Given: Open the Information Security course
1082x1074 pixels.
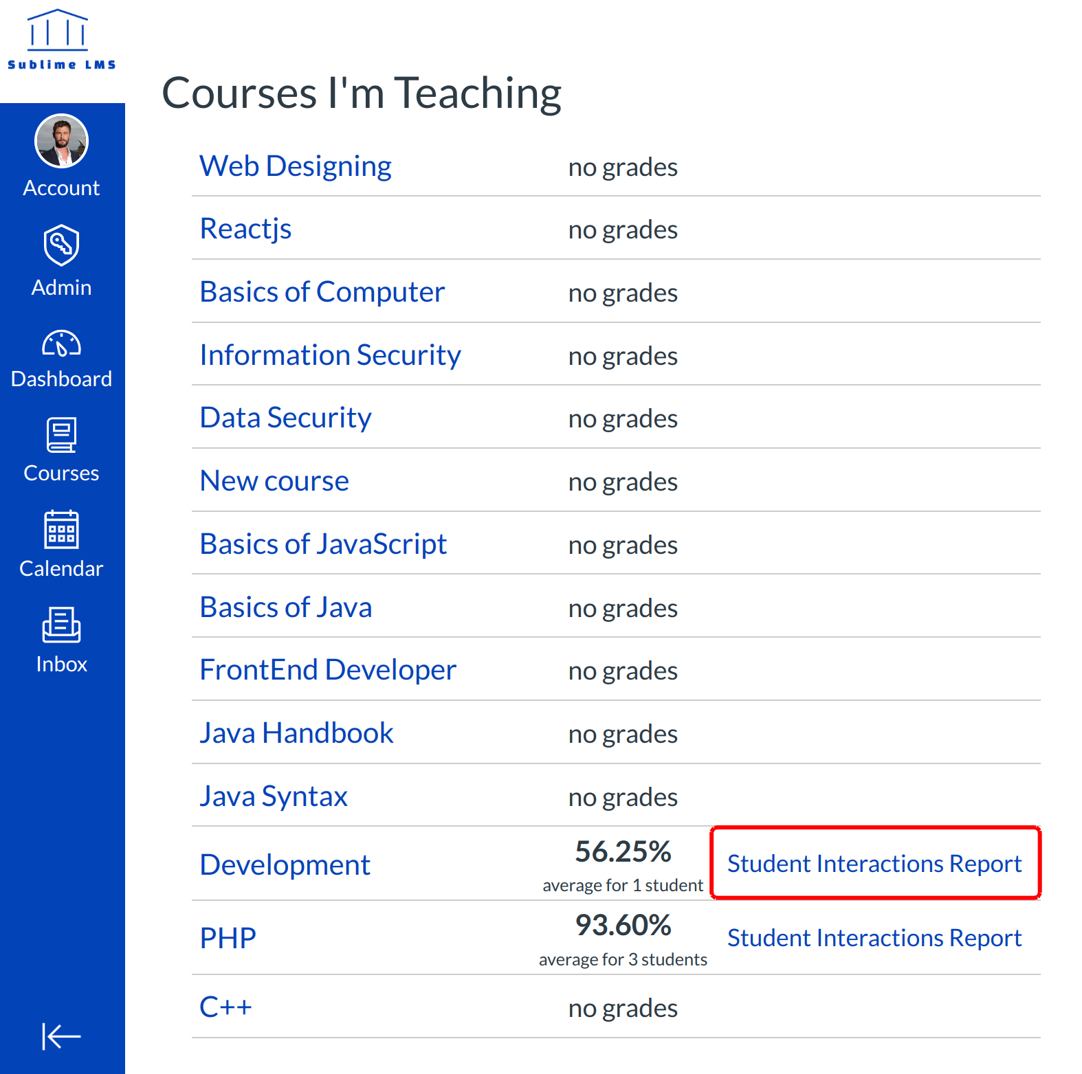Looking at the screenshot, I should [x=330, y=355].
